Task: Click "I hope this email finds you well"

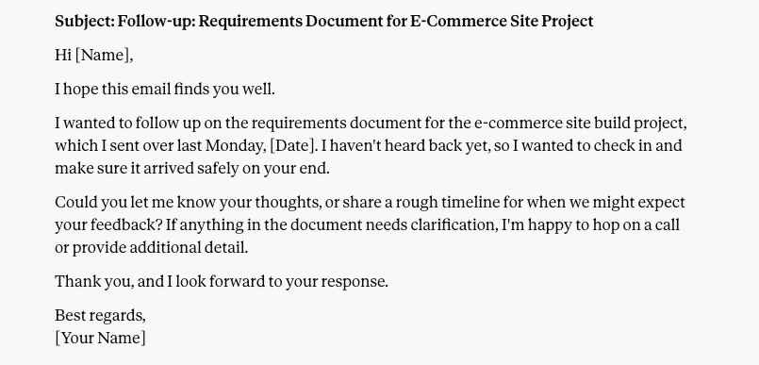Action: [x=165, y=90]
